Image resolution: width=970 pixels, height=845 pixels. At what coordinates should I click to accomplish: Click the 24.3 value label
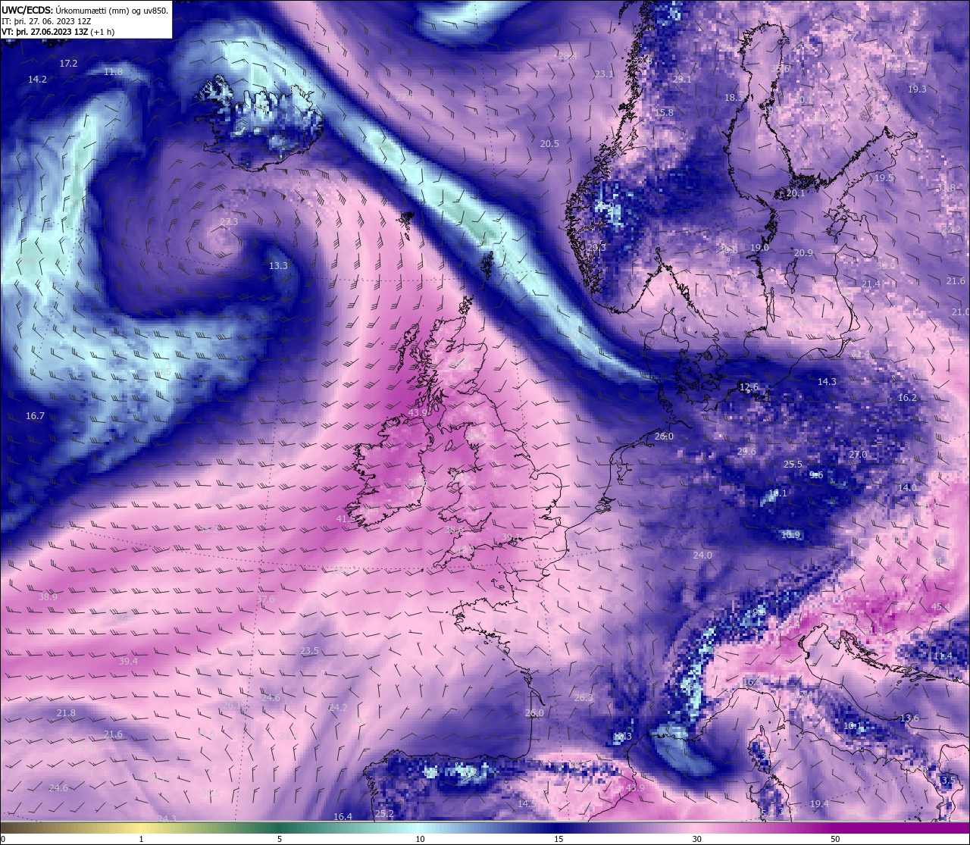[x=167, y=819]
